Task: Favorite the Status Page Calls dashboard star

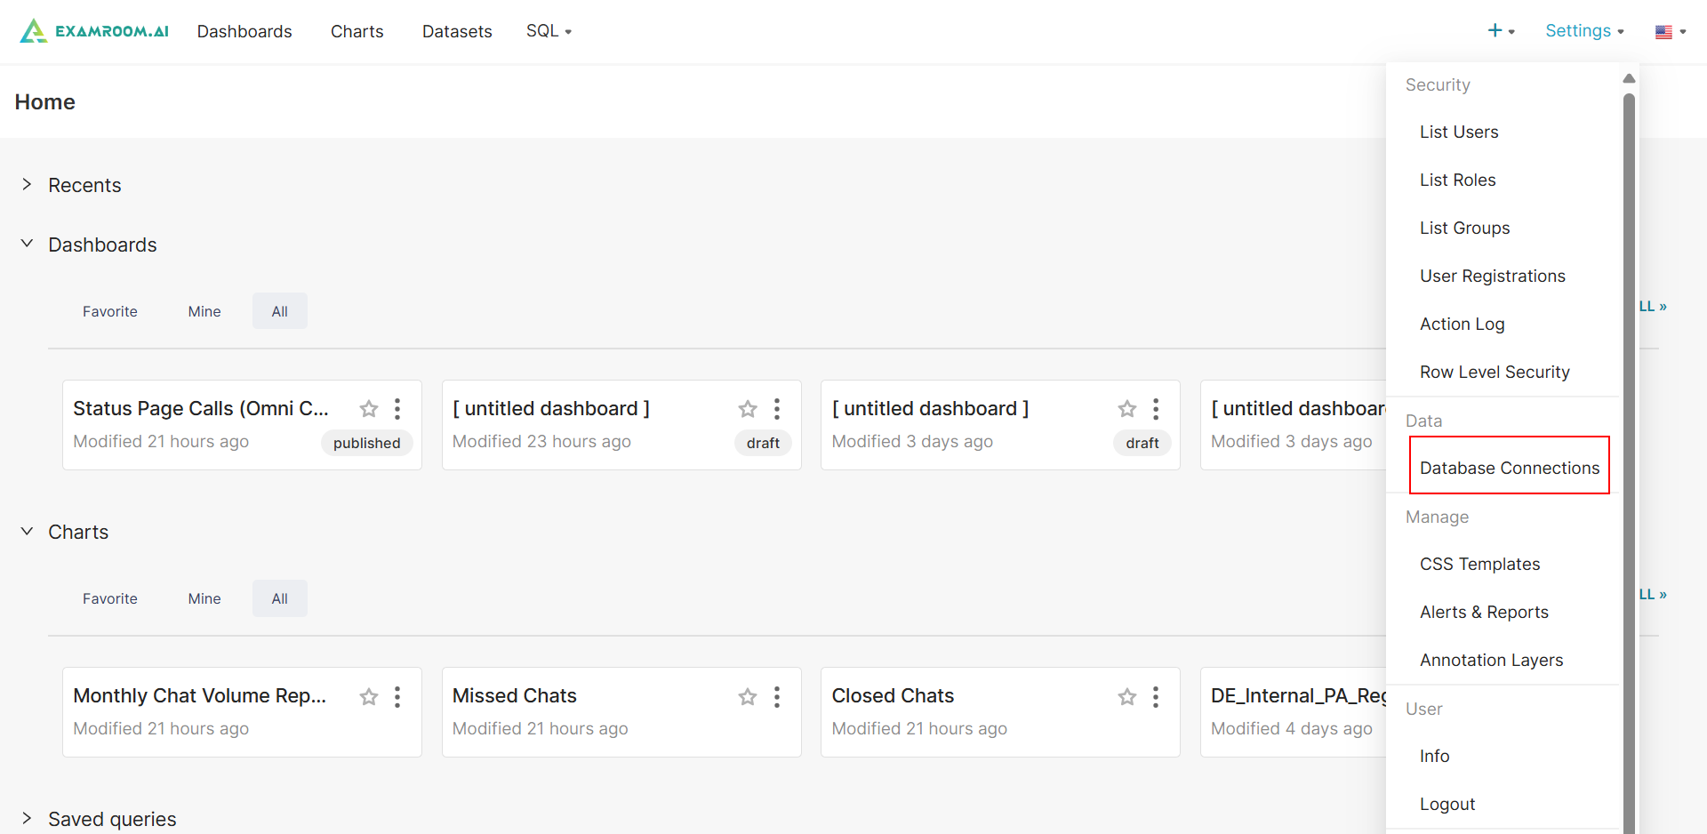Action: 369,409
